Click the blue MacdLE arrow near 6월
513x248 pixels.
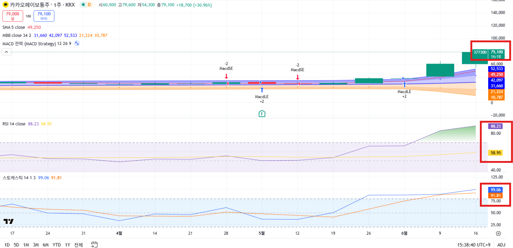[405, 85]
